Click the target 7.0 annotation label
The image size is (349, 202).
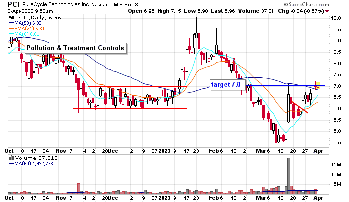[x=227, y=85]
